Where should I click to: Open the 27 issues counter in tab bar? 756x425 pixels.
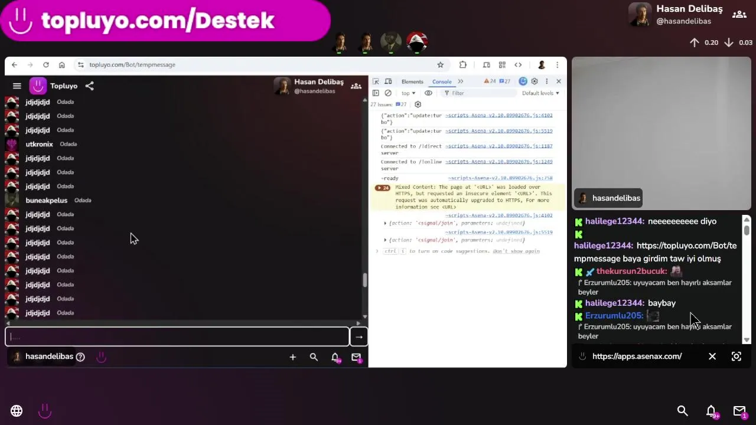504,81
